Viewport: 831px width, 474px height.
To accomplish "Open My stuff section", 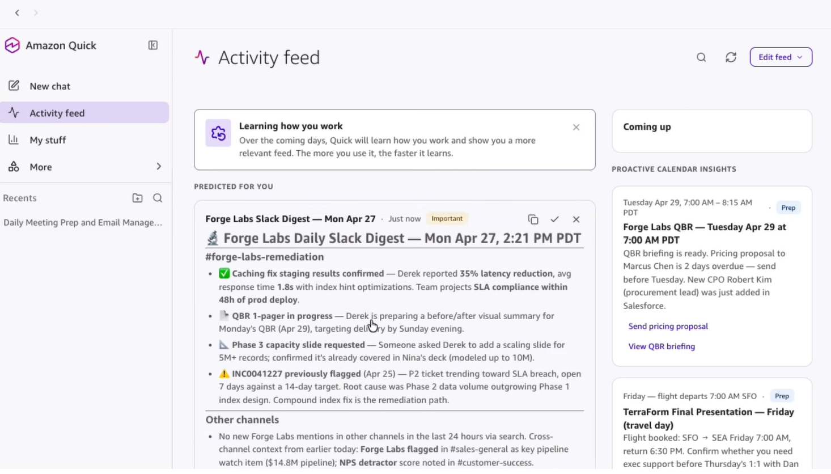I will pyautogui.click(x=48, y=140).
